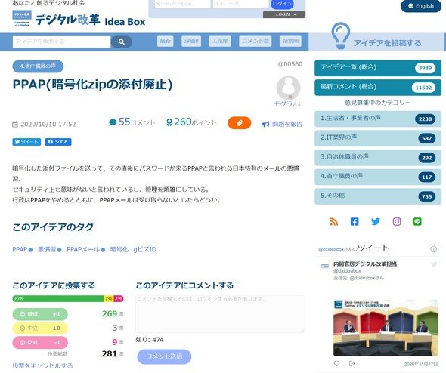
Task: Click the idea date 2020/10/10 17:52
Action: (48, 124)
